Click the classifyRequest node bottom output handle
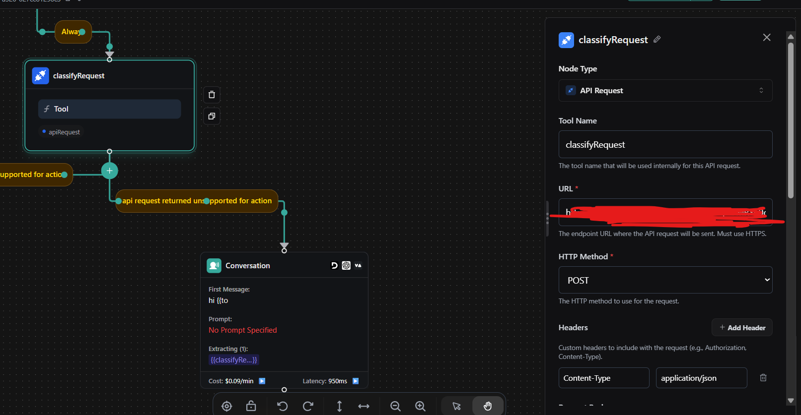The width and height of the screenshot is (801, 415). tap(110, 151)
